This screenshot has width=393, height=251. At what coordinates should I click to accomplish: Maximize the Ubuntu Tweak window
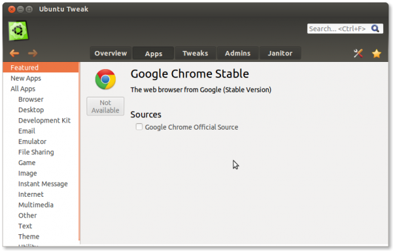[29, 9]
